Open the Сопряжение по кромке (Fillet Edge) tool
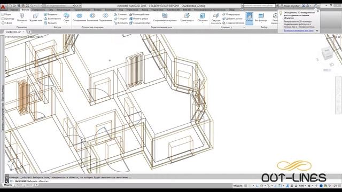The width and height of the screenshot is (342, 192). click(165, 17)
